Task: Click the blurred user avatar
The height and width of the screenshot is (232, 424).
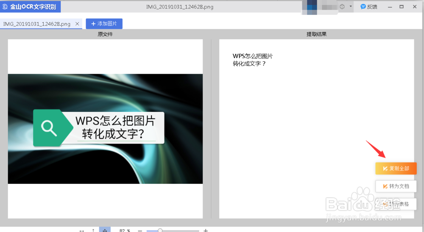Action: pyautogui.click(x=310, y=7)
